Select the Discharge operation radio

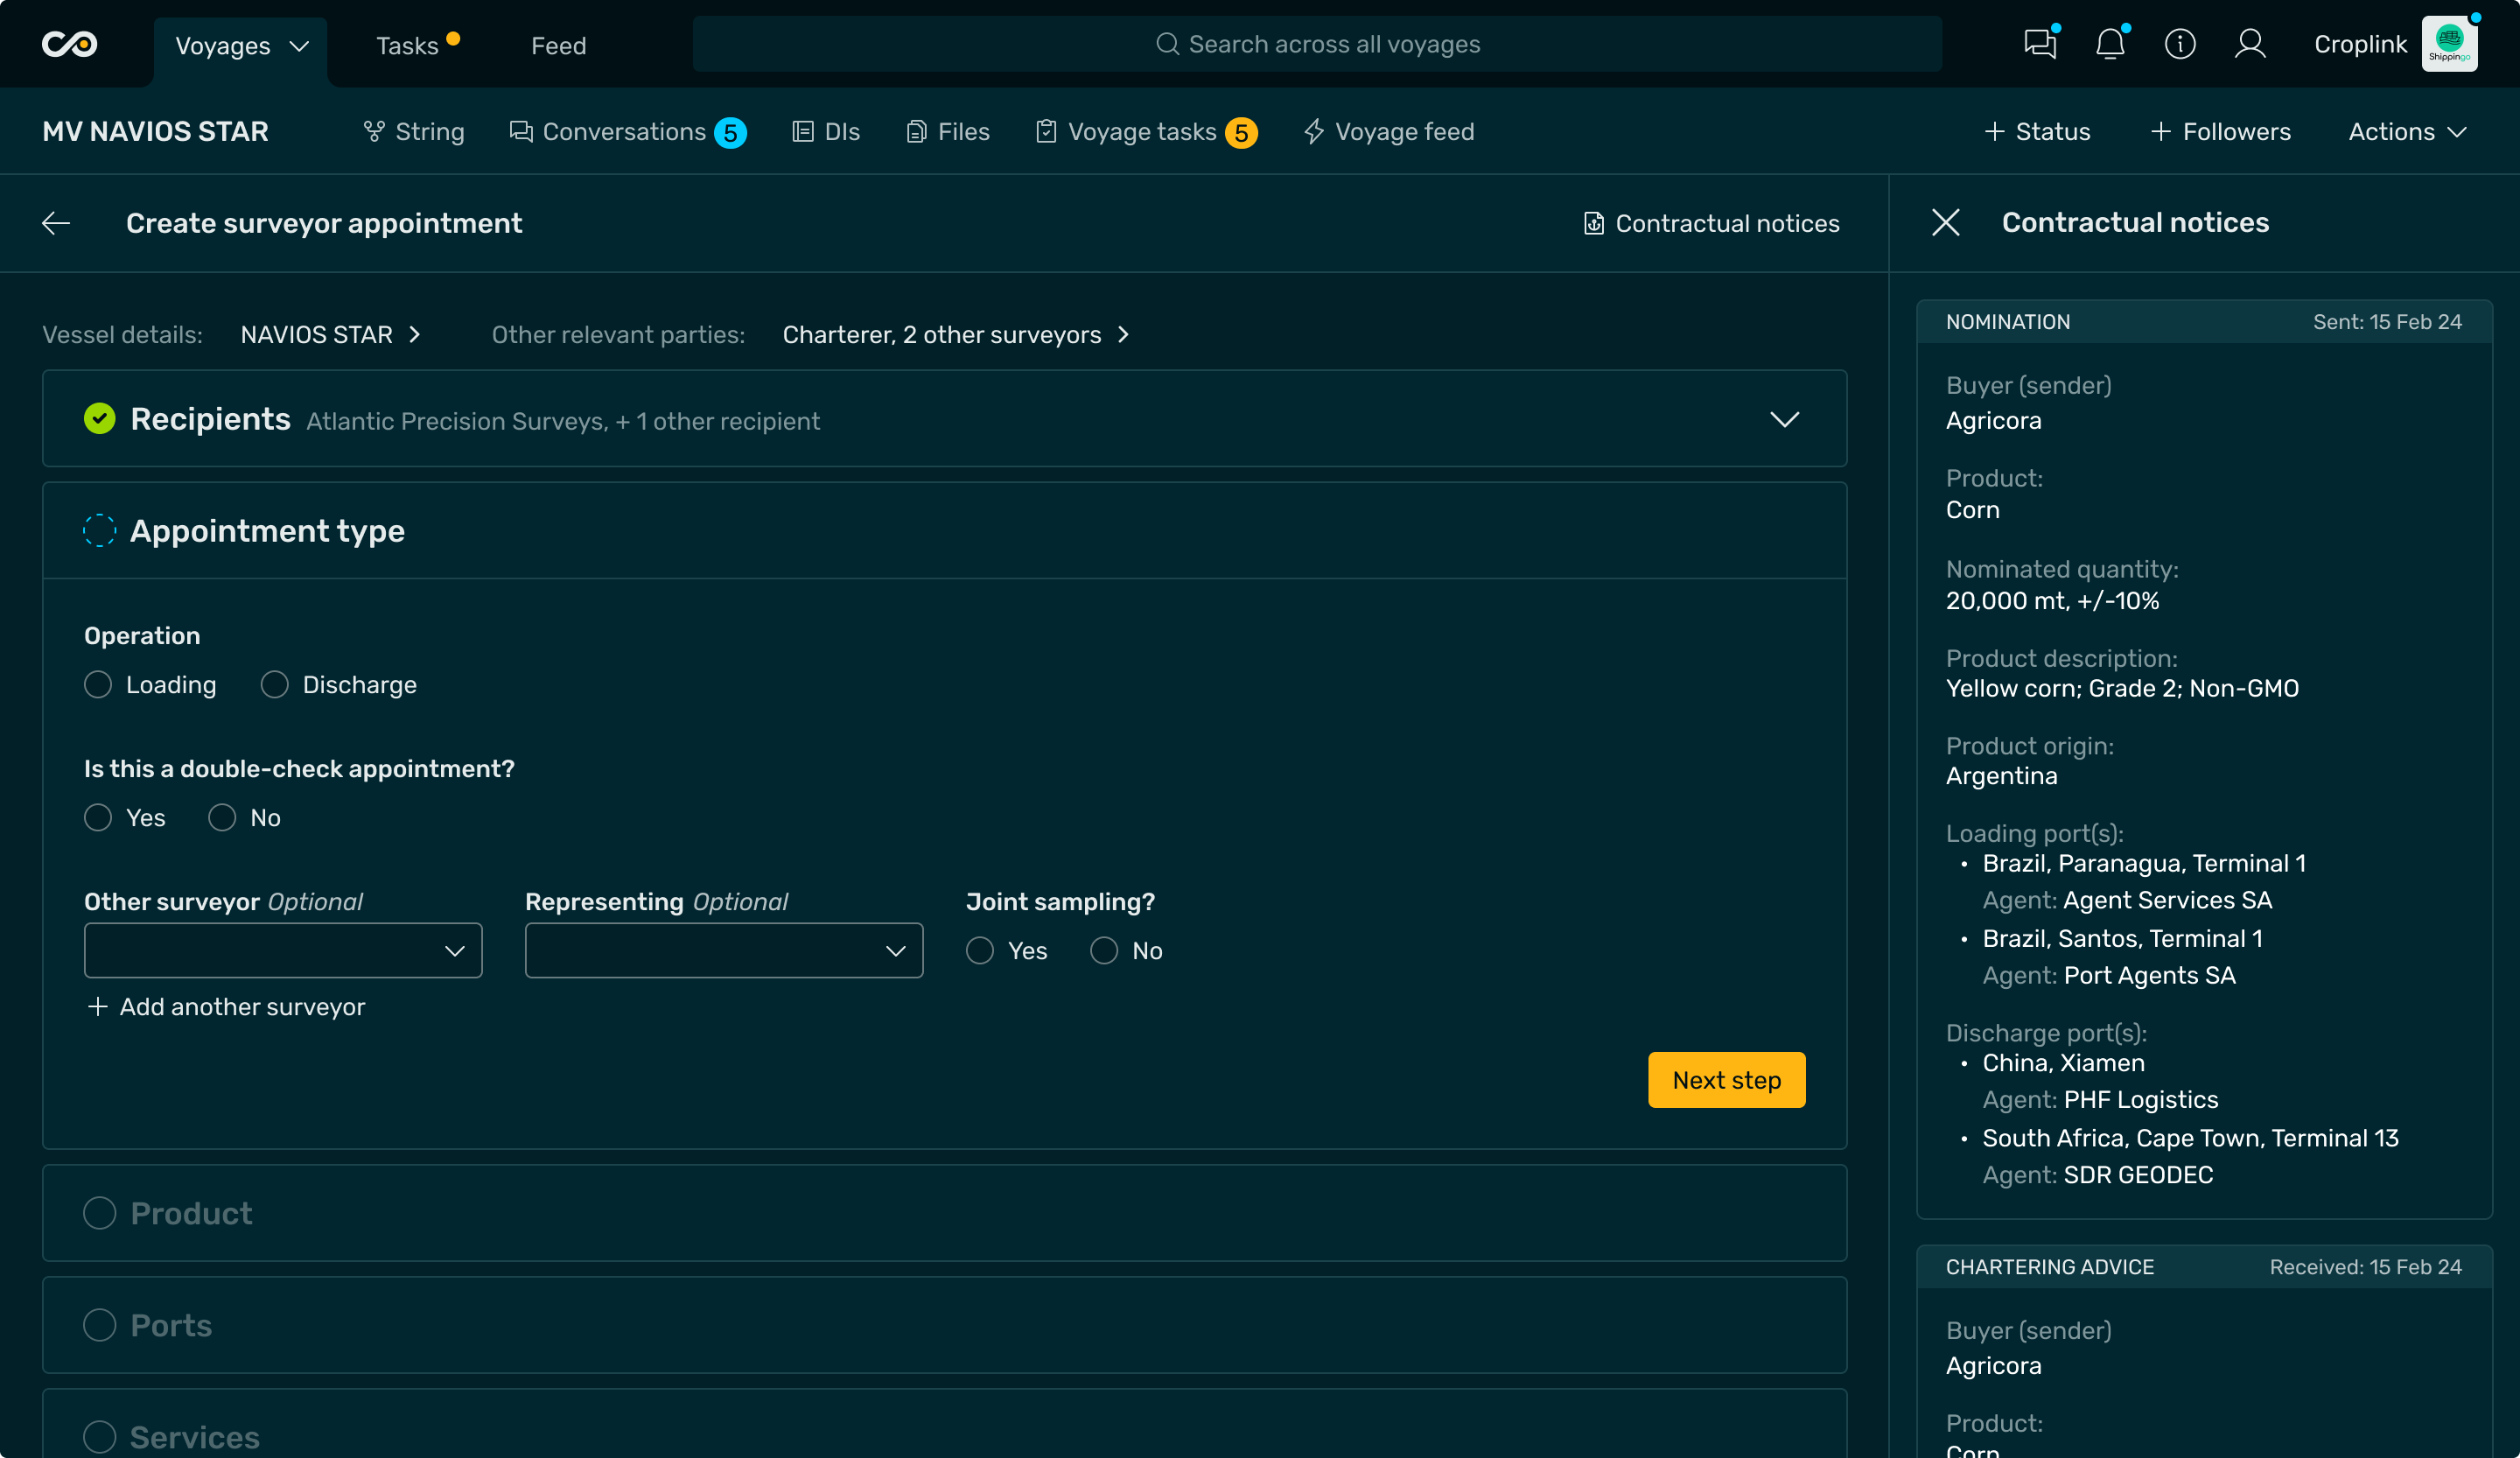click(x=275, y=685)
